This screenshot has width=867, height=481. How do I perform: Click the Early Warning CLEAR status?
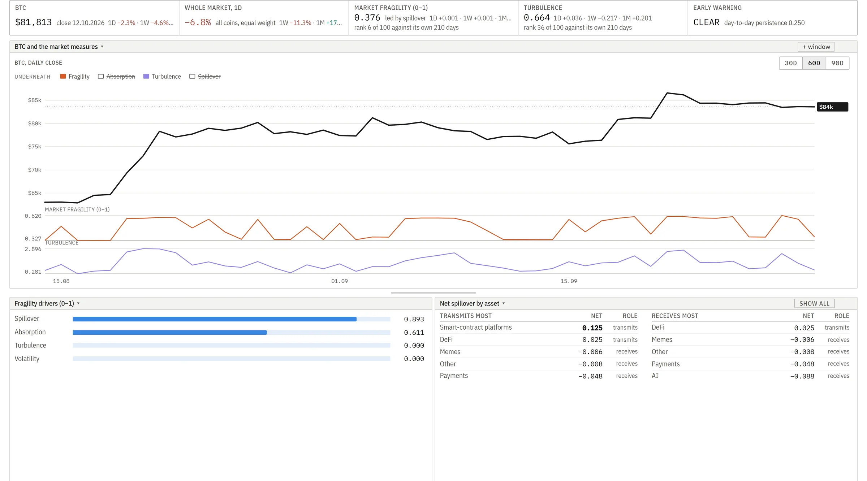coord(706,22)
